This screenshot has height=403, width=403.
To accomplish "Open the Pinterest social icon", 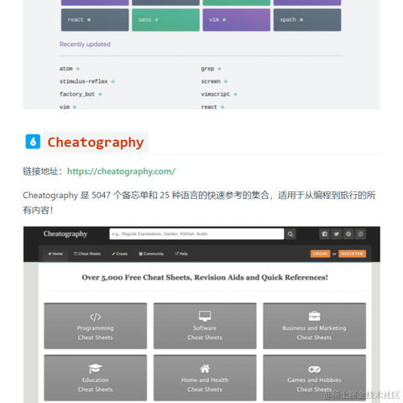I will click(x=348, y=234).
